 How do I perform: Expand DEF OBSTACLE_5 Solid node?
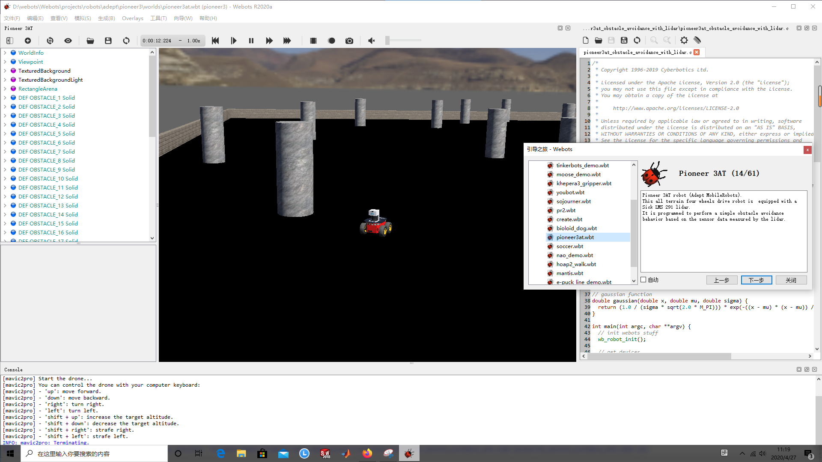5,133
